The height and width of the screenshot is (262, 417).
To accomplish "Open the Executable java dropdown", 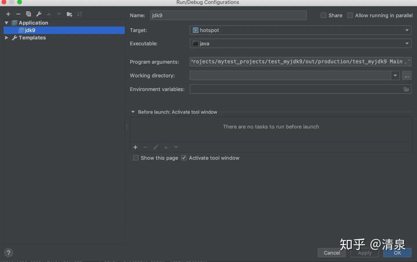I will click(x=300, y=43).
